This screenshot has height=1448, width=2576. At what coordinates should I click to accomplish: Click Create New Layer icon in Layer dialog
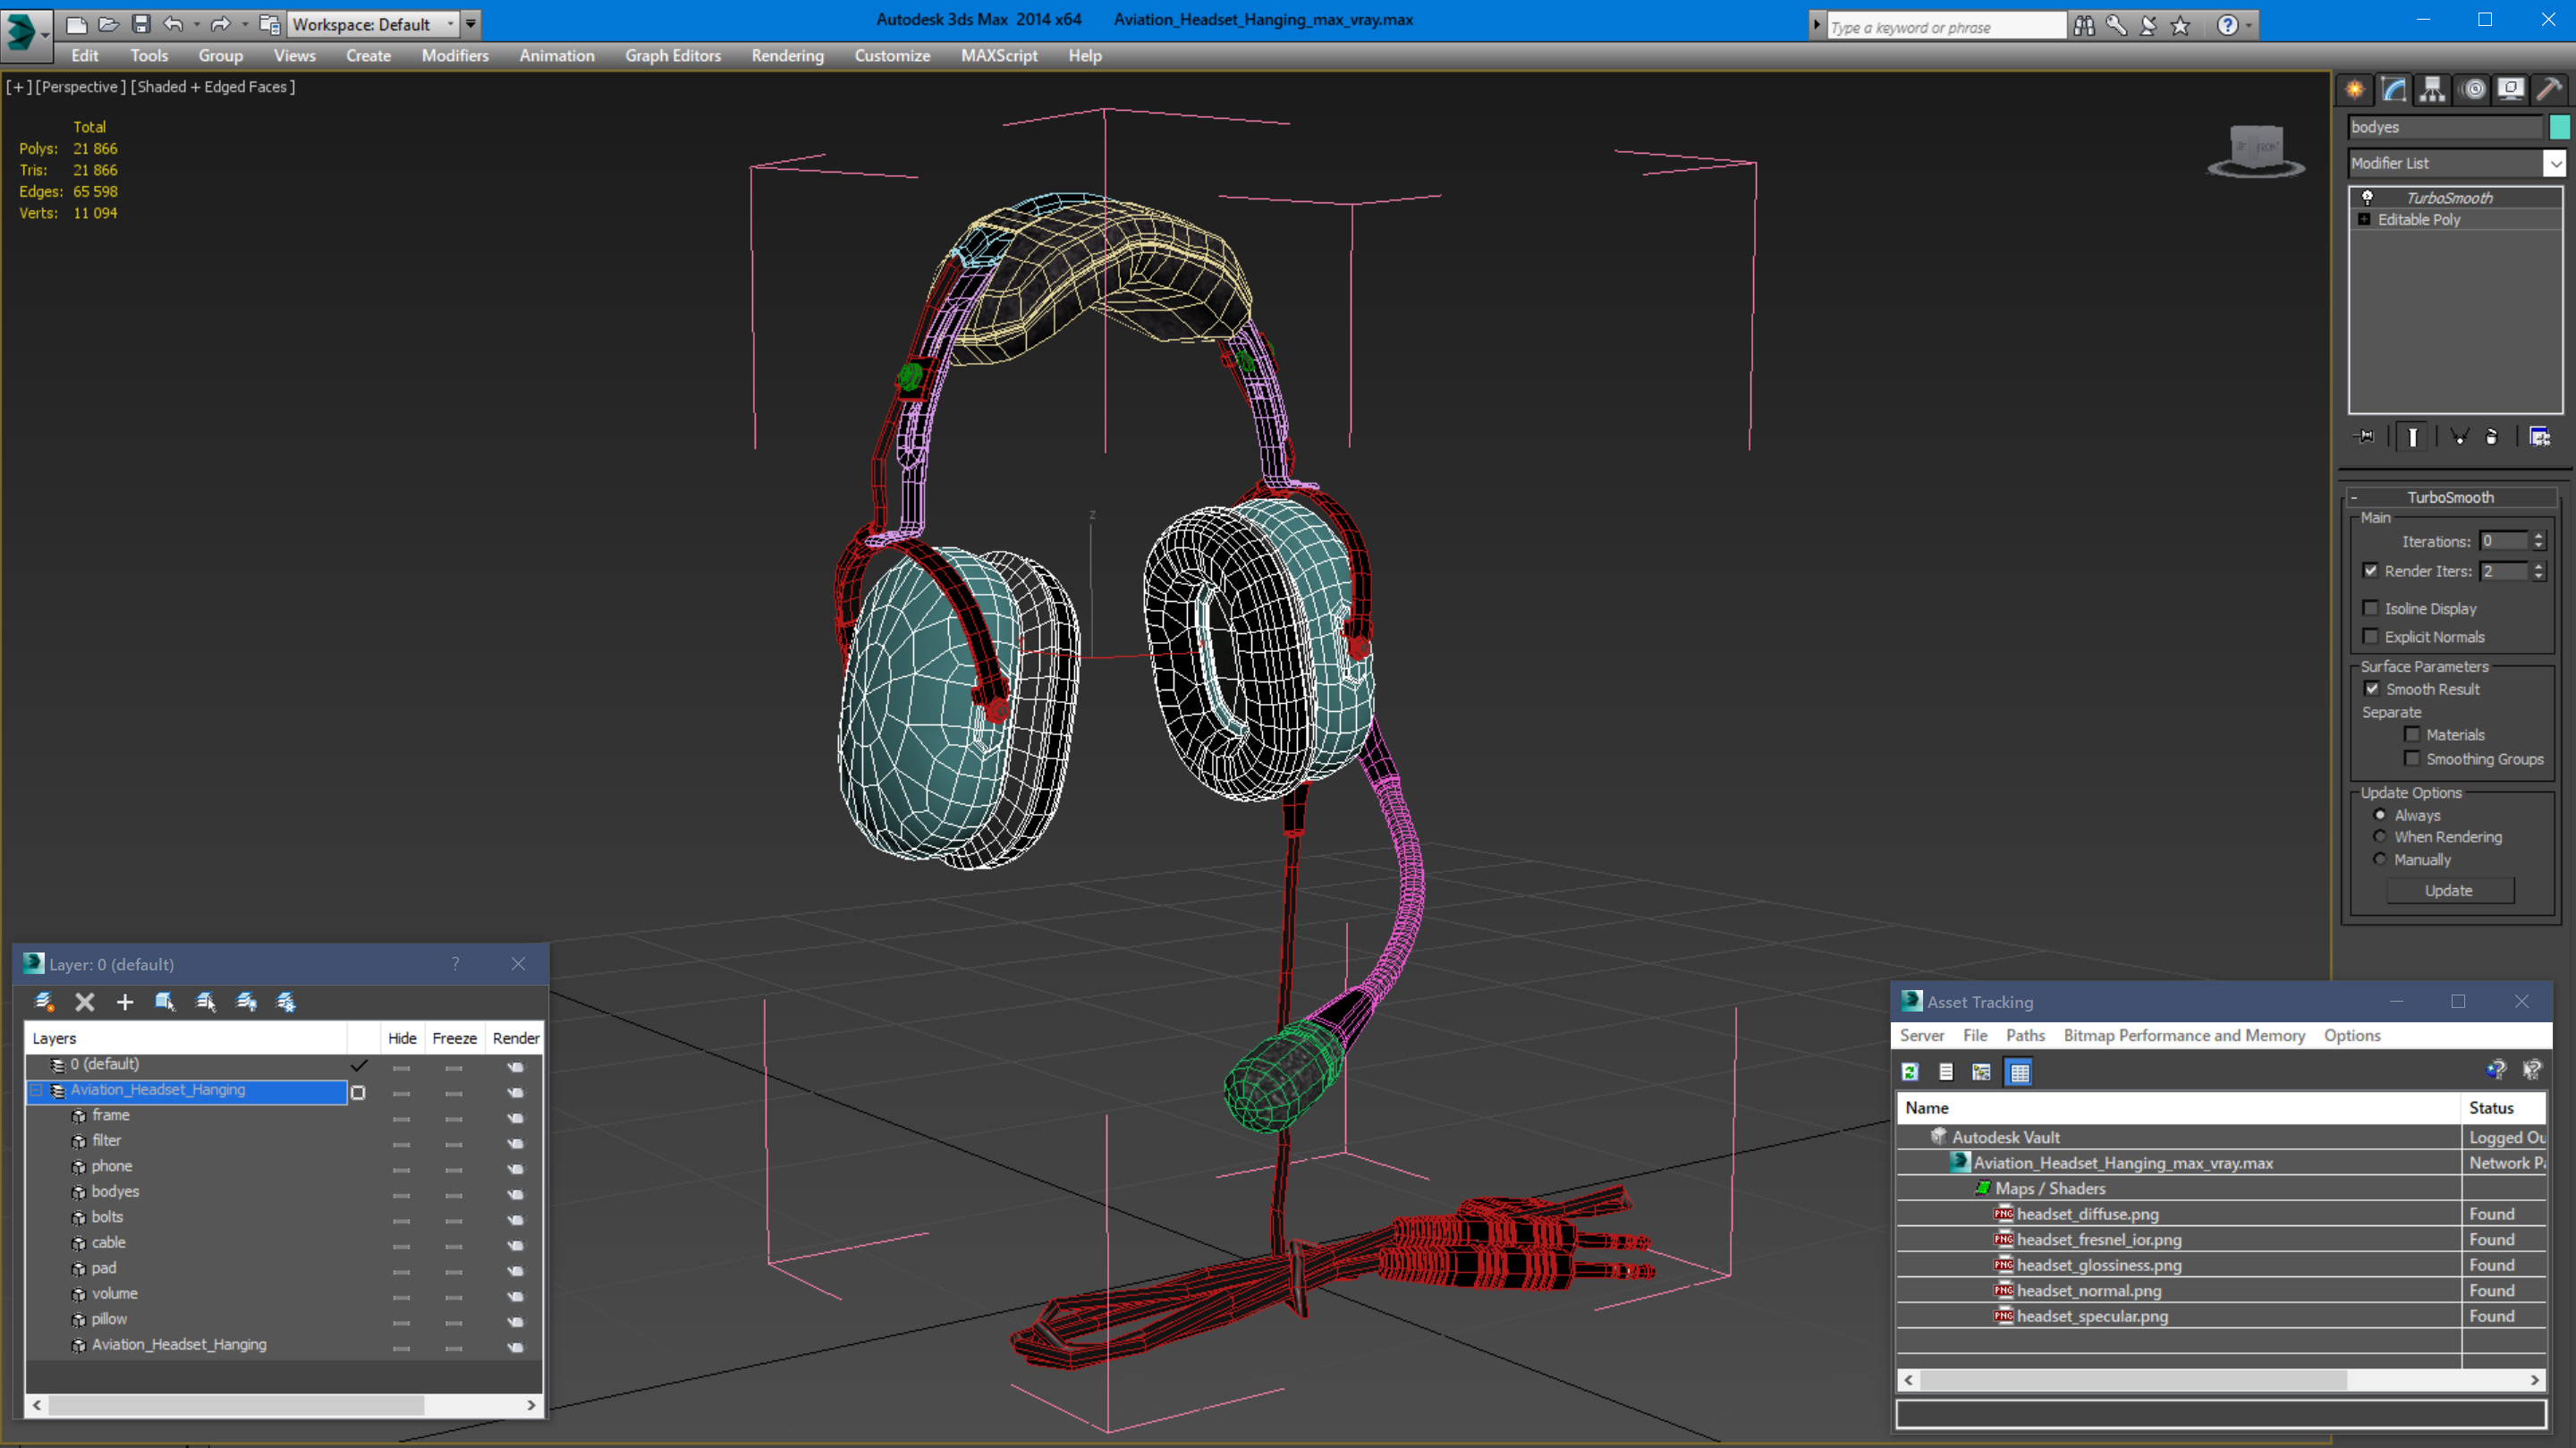coord(44,1001)
